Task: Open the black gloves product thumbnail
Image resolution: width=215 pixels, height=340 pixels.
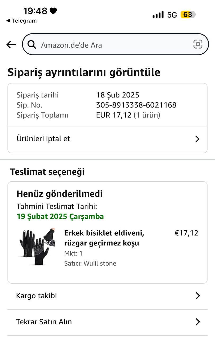Action: [37, 246]
